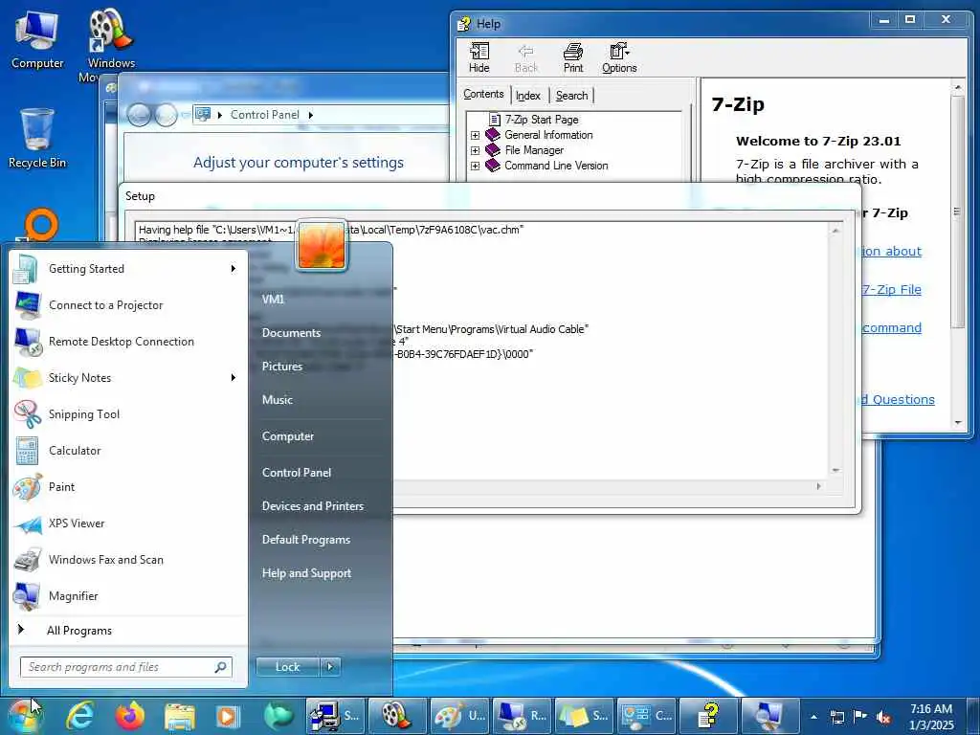Switch to Search tab in Help
Viewport: 980px width, 735px height.
(571, 96)
